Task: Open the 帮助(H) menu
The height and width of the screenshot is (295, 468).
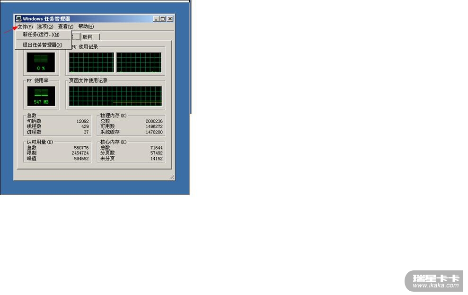Action: tap(86, 27)
